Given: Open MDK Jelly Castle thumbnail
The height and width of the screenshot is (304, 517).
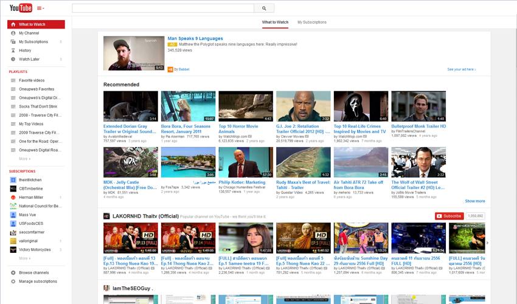Looking at the screenshot, I should (131, 162).
